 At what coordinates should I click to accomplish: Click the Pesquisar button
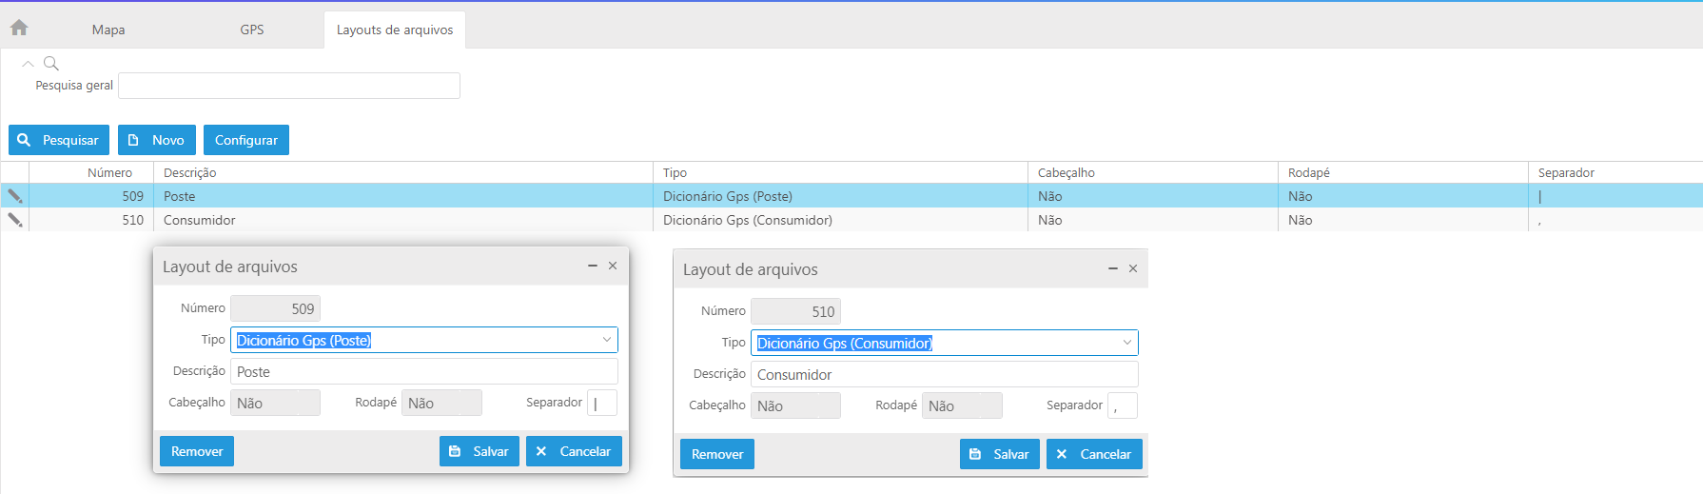click(59, 140)
